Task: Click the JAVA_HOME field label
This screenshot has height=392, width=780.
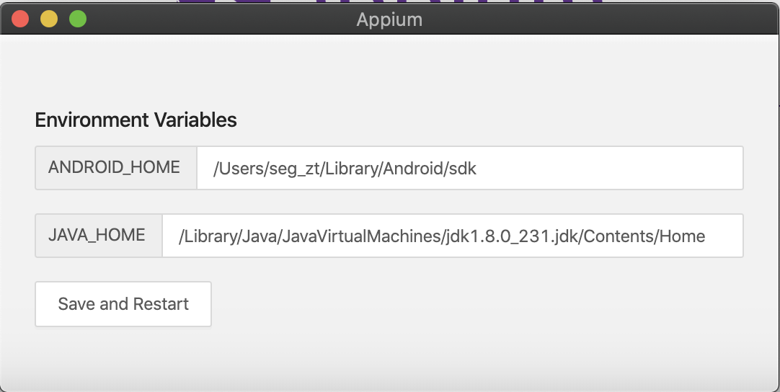Action: [97, 236]
